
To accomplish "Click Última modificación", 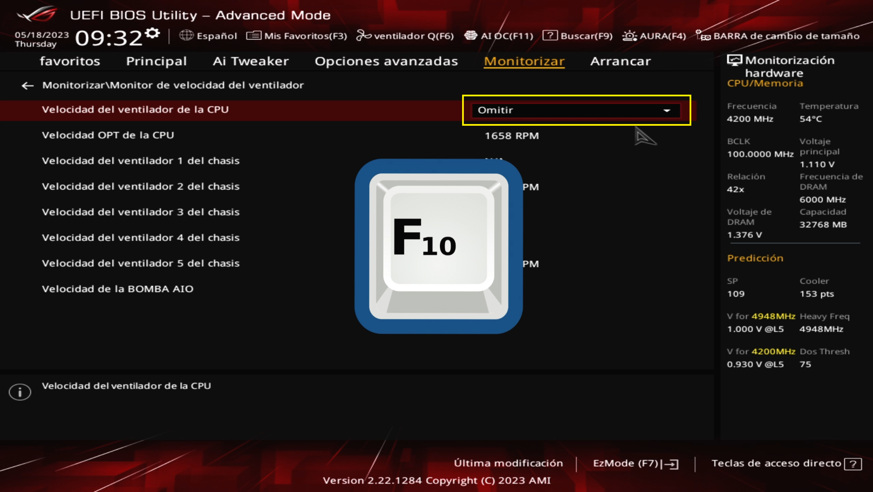I will (x=508, y=463).
